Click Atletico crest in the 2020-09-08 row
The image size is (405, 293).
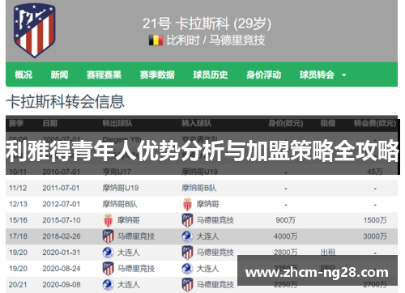click(187, 285)
